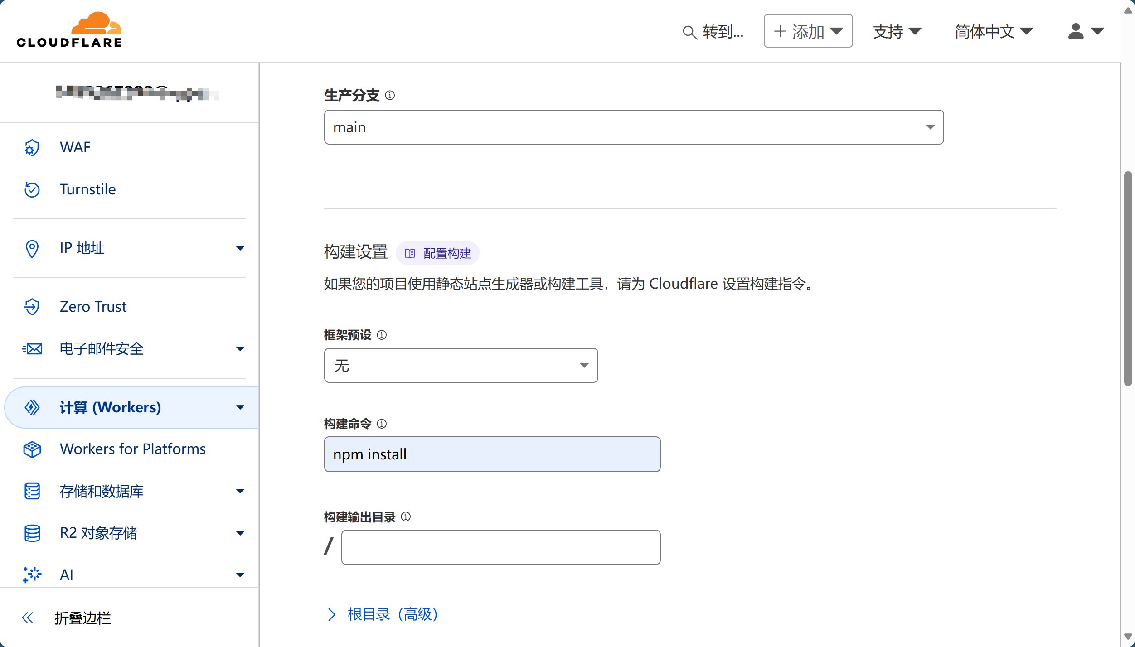This screenshot has height=647, width=1135.
Task: Click info icon next to 框架预设
Action: click(382, 335)
